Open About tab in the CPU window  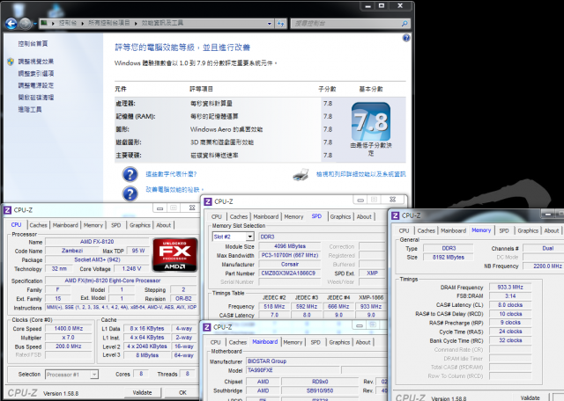point(163,225)
